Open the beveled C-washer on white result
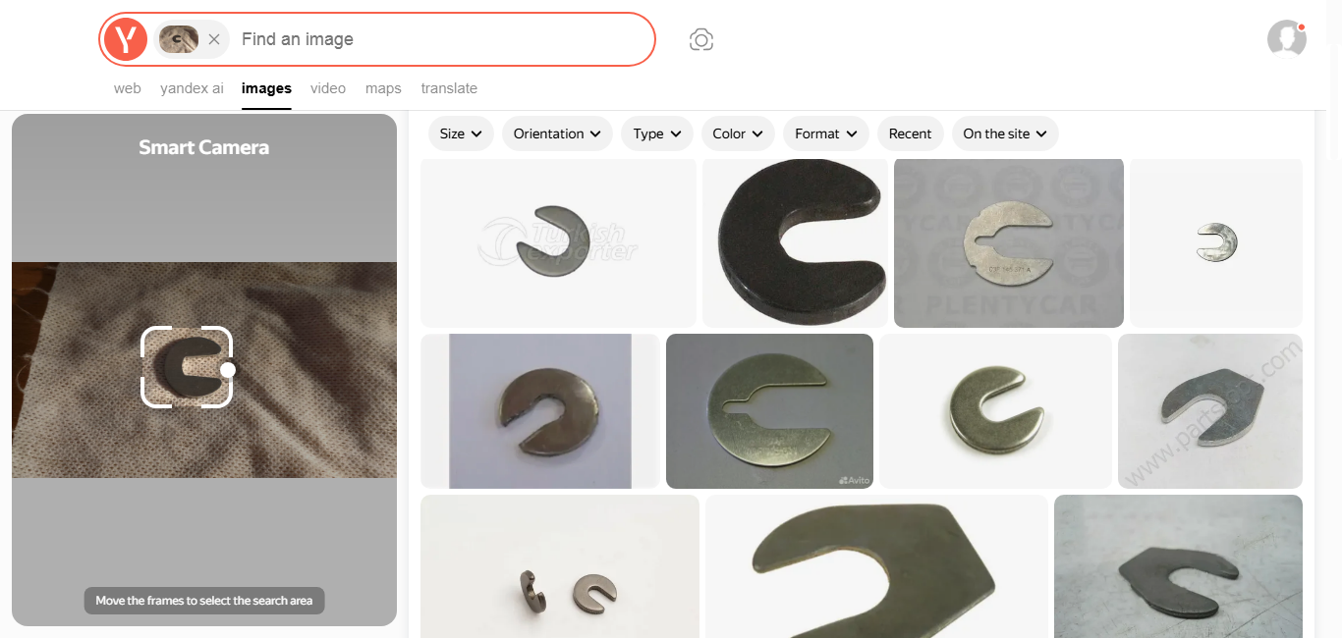The width and height of the screenshot is (1342, 638). (x=995, y=411)
